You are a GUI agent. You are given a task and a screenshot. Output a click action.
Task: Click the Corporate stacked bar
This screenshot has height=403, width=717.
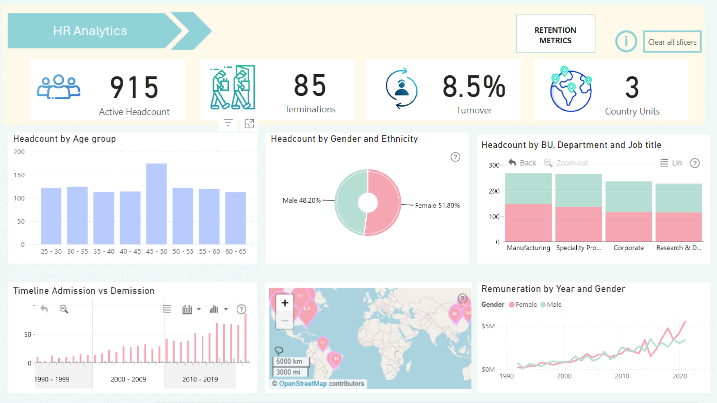[628, 212]
